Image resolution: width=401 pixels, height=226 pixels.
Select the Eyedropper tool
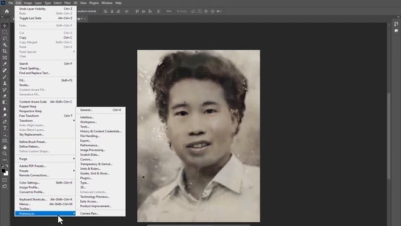coord(4,64)
